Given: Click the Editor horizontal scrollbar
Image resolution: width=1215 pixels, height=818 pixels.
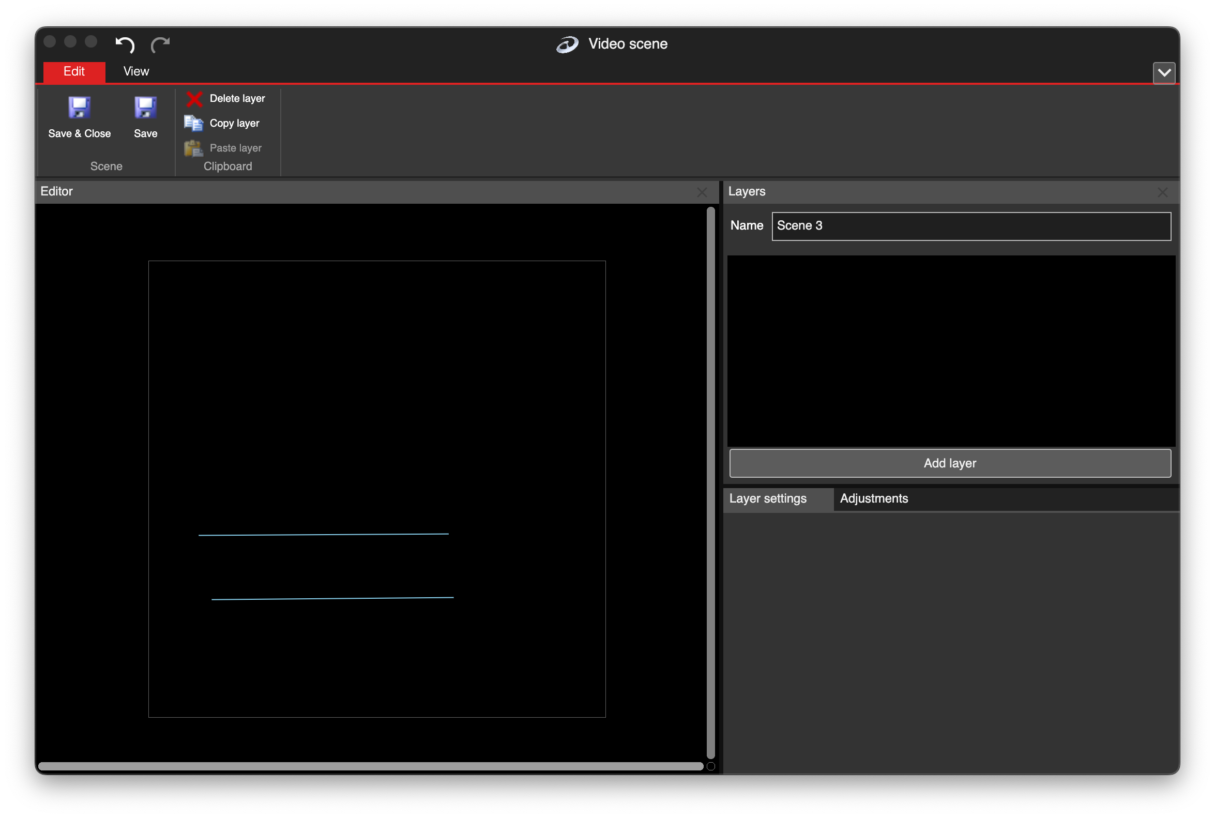Looking at the screenshot, I should tap(371, 766).
